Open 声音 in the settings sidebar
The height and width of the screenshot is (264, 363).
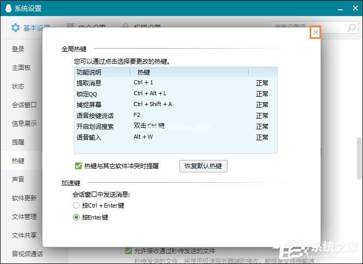18,180
